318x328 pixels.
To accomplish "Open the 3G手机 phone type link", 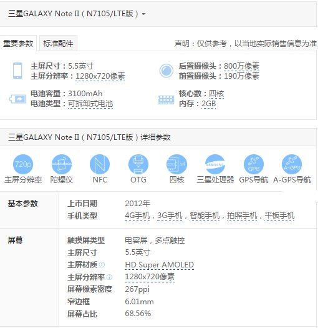I will [x=170, y=216].
